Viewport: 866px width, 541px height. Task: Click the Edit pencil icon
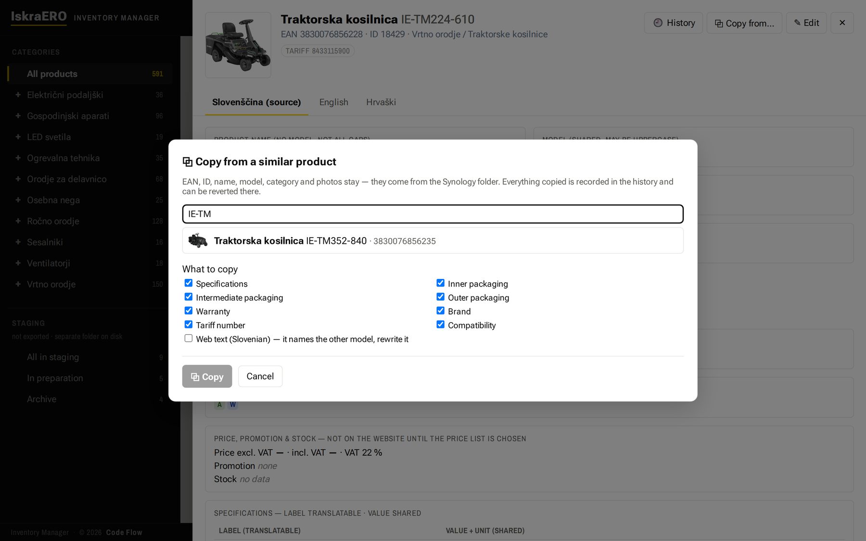point(797,23)
